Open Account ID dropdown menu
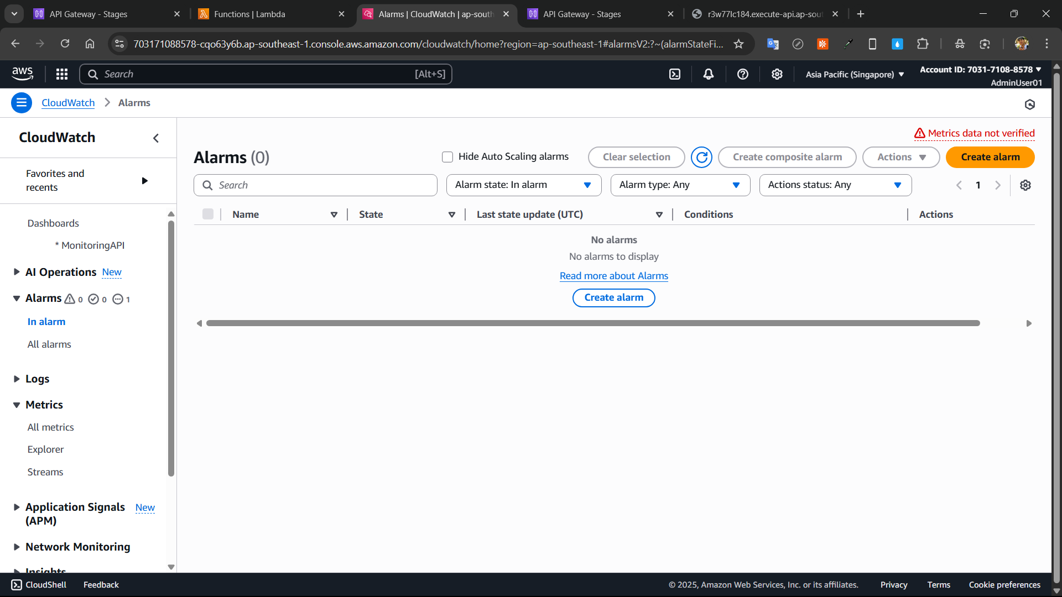 981,70
